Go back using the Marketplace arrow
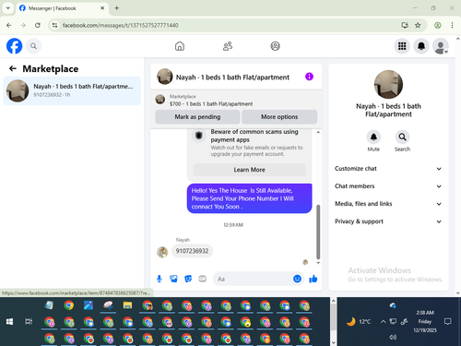Viewport: 461px width, 346px height. click(13, 68)
